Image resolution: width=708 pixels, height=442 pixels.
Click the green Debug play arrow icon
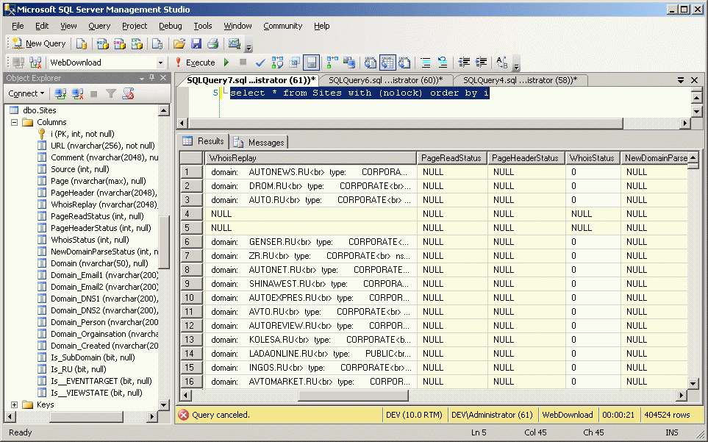(226, 63)
